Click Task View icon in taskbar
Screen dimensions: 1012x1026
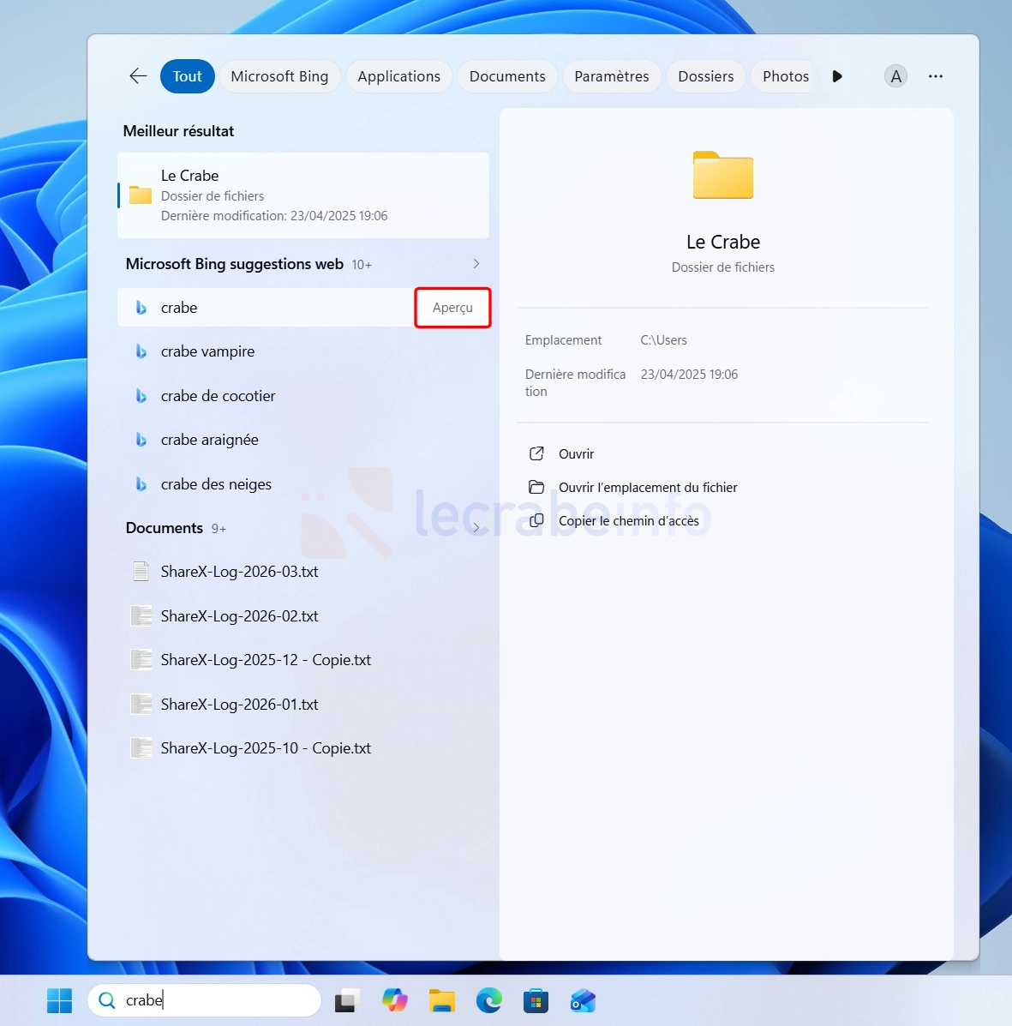347,1000
